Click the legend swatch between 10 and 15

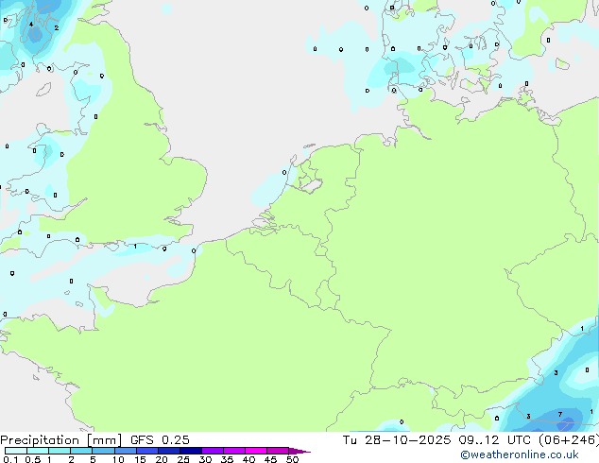pyautogui.click(x=125, y=451)
